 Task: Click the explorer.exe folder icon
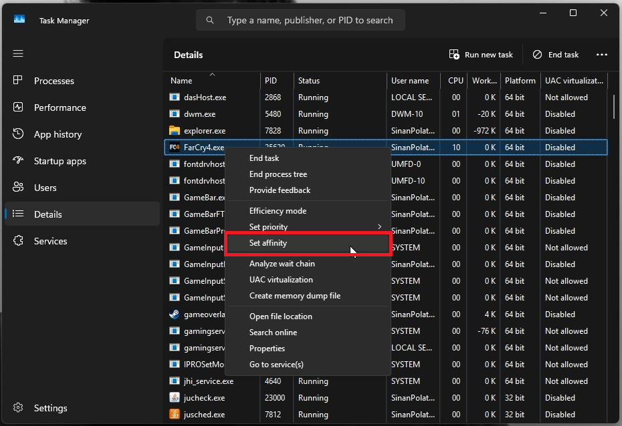(175, 130)
